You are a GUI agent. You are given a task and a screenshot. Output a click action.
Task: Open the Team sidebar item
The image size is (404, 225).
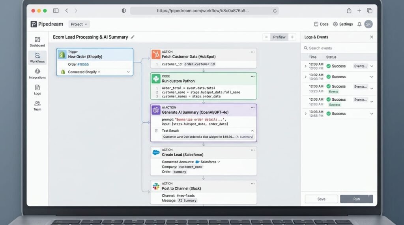tap(37, 106)
